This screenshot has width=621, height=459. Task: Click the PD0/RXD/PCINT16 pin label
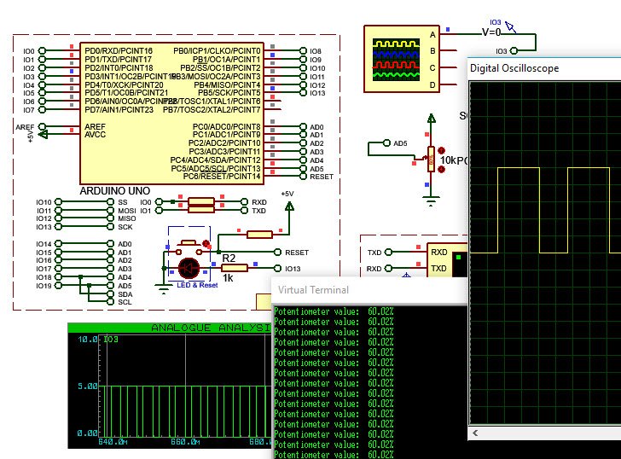(119, 50)
